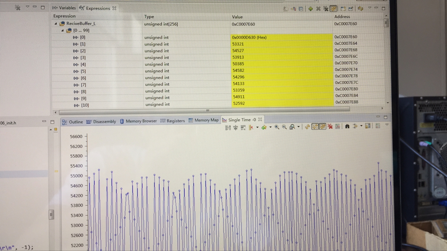447x251 pixels.
Task: Collapse all expressions with Collapse All icon
Action: click(x=301, y=9)
